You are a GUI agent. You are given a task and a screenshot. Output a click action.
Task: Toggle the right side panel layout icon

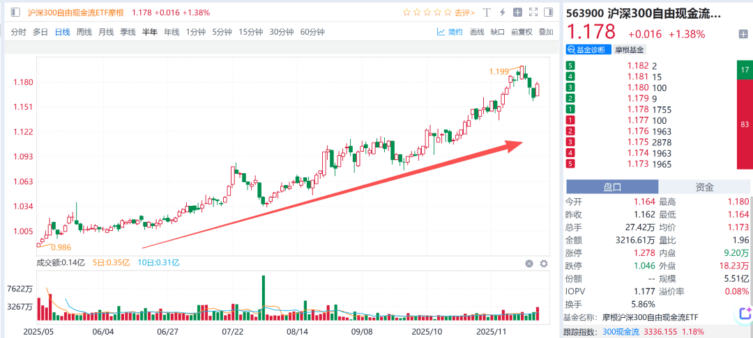pyautogui.click(x=549, y=13)
